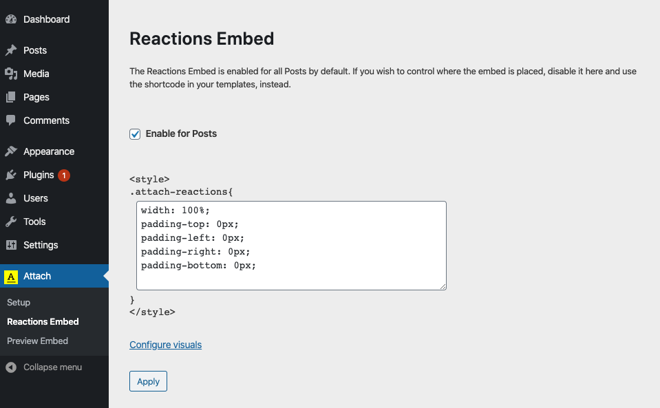Click the Users person icon
Image resolution: width=660 pixels, height=408 pixels.
click(x=11, y=198)
